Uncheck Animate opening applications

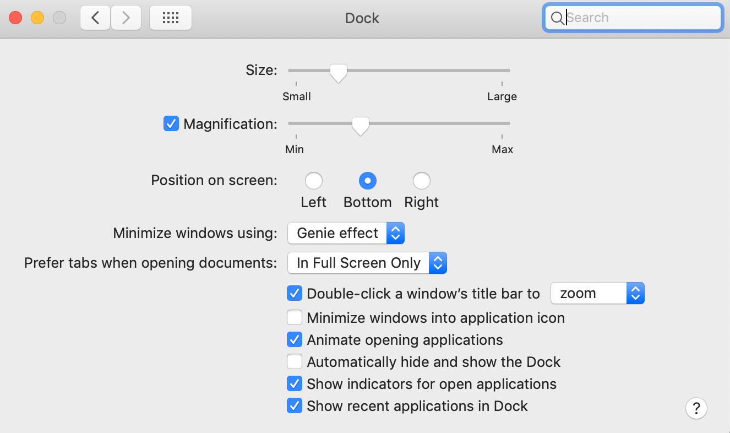[295, 340]
